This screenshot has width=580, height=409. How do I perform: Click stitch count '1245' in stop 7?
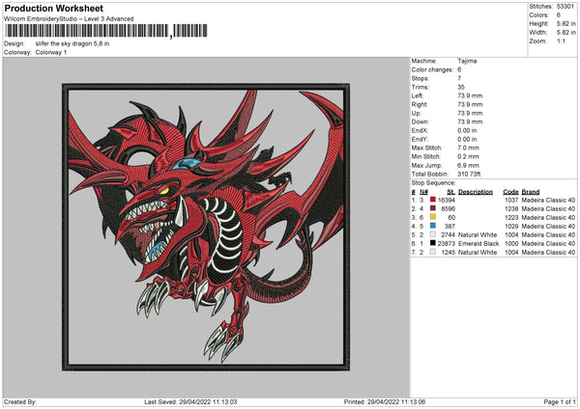[x=448, y=252]
